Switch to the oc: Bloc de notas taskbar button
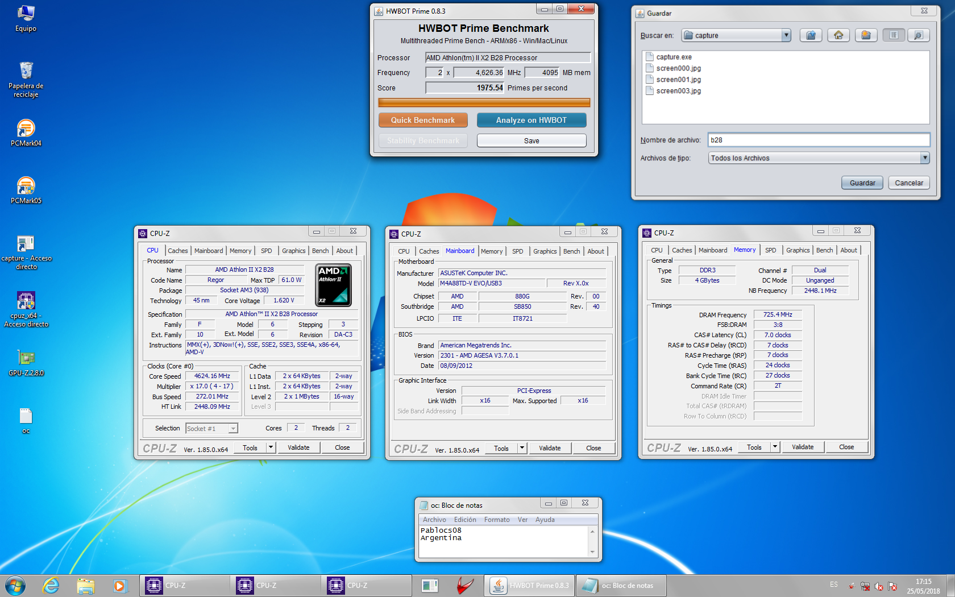 pos(621,586)
